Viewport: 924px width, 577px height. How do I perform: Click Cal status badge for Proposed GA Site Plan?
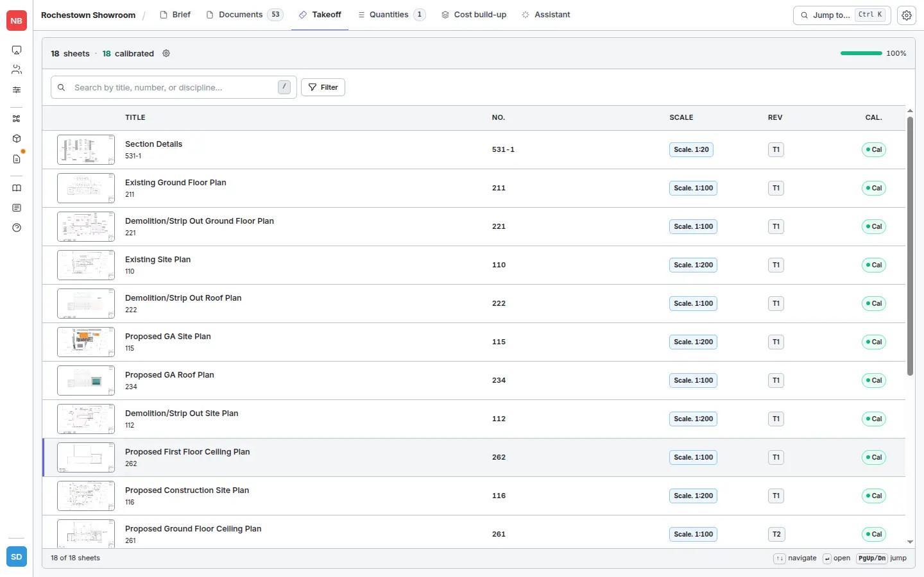pyautogui.click(x=873, y=342)
